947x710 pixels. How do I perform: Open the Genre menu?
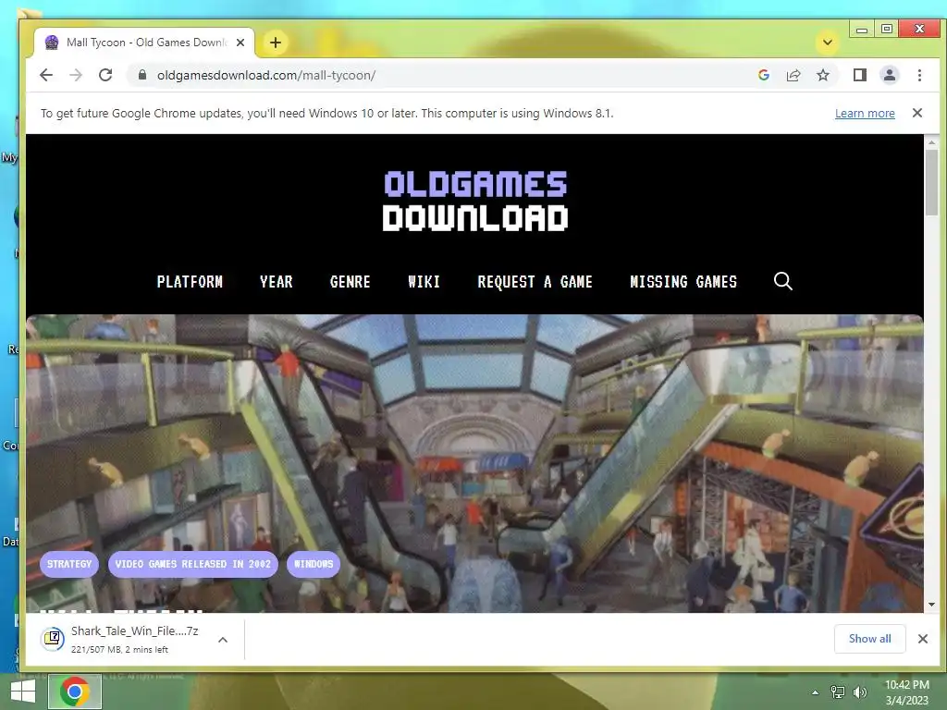(351, 282)
